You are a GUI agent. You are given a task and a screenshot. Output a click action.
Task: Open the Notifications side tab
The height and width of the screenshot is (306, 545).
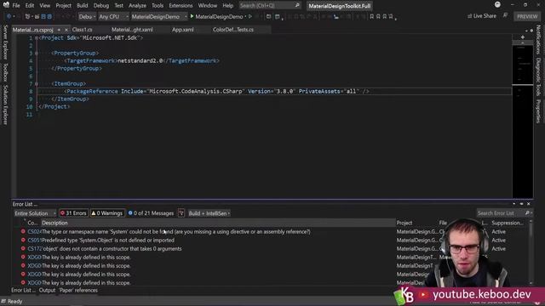[538, 40]
